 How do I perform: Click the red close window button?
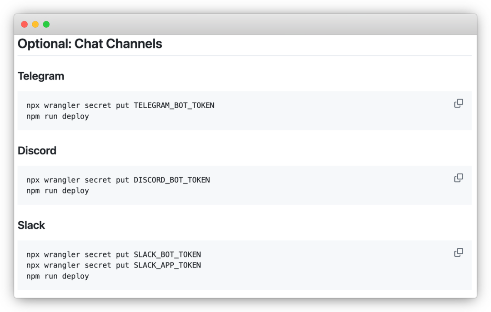pos(25,25)
